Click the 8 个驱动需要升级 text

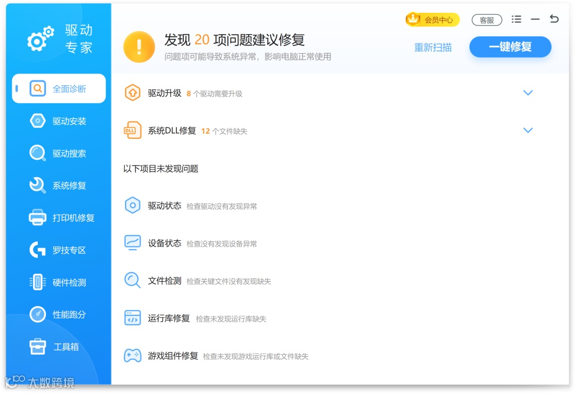[x=215, y=94]
